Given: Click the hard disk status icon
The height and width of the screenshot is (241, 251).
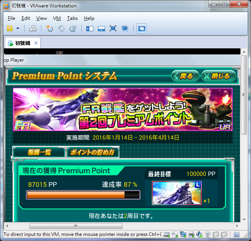Looking at the screenshot, I should (167, 234).
